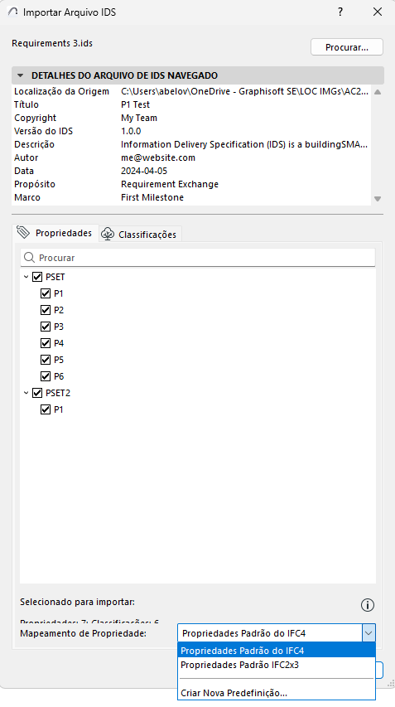Click the Information Delivery Specification description
The width and height of the screenshot is (395, 707).
pos(244,144)
